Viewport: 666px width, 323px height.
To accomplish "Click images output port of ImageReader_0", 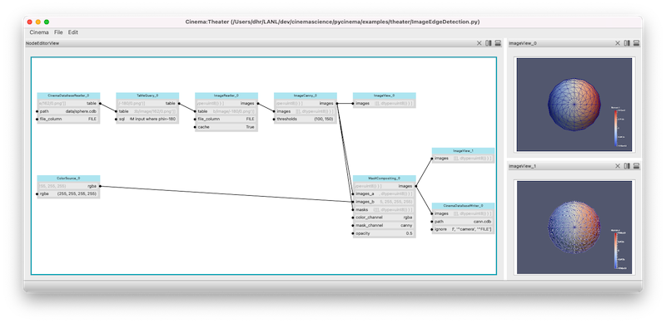I will click(258, 103).
